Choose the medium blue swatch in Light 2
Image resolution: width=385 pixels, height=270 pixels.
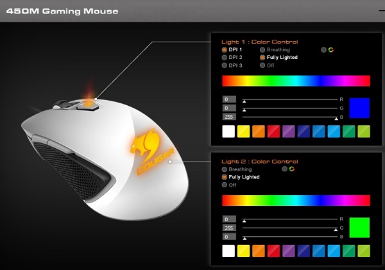coord(319,251)
